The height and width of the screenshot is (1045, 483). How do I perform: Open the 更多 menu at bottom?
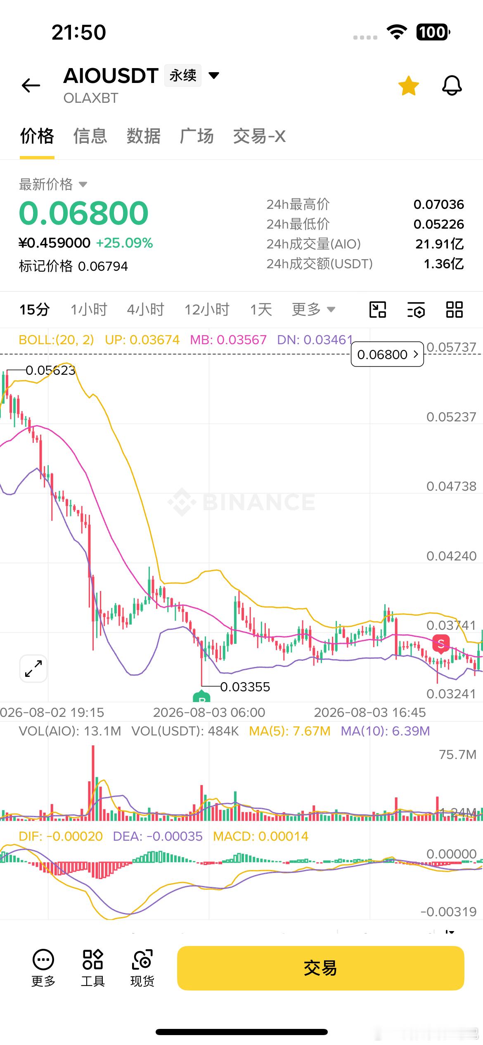point(43,968)
